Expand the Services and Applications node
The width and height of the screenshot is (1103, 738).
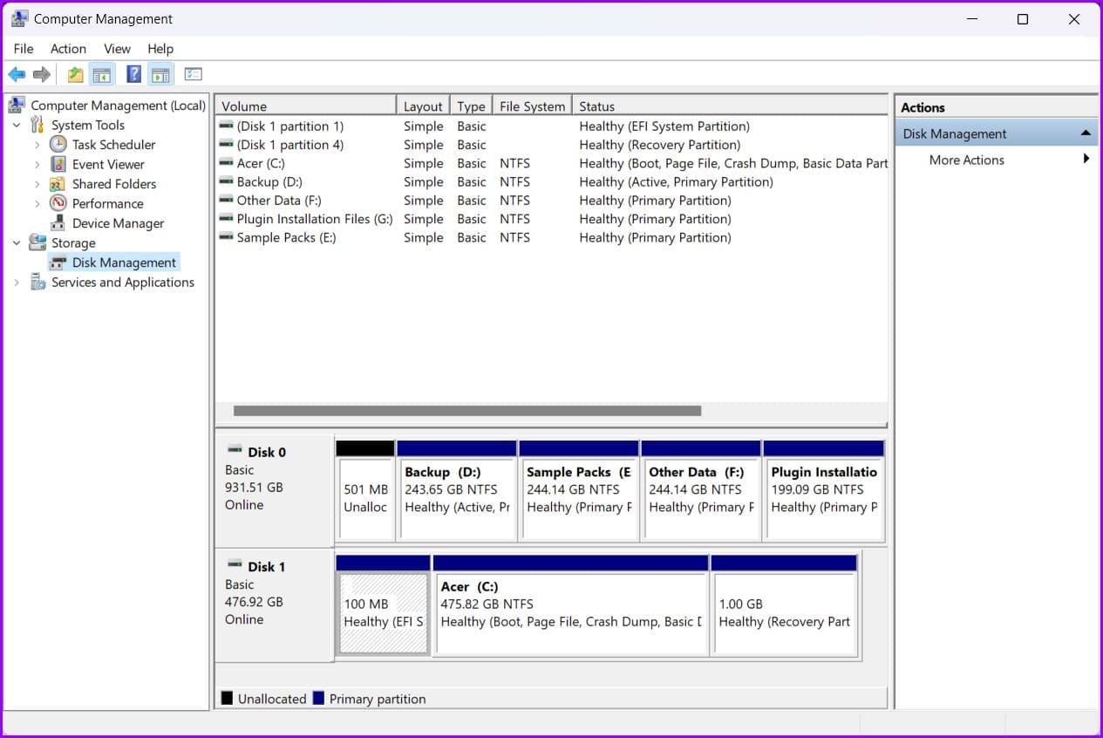tap(16, 282)
